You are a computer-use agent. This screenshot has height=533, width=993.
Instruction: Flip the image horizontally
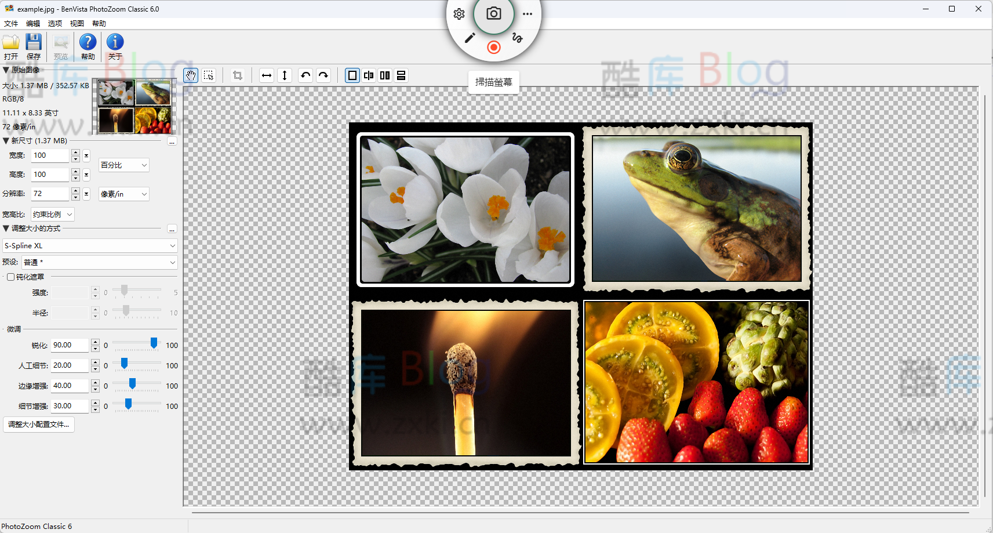click(267, 75)
